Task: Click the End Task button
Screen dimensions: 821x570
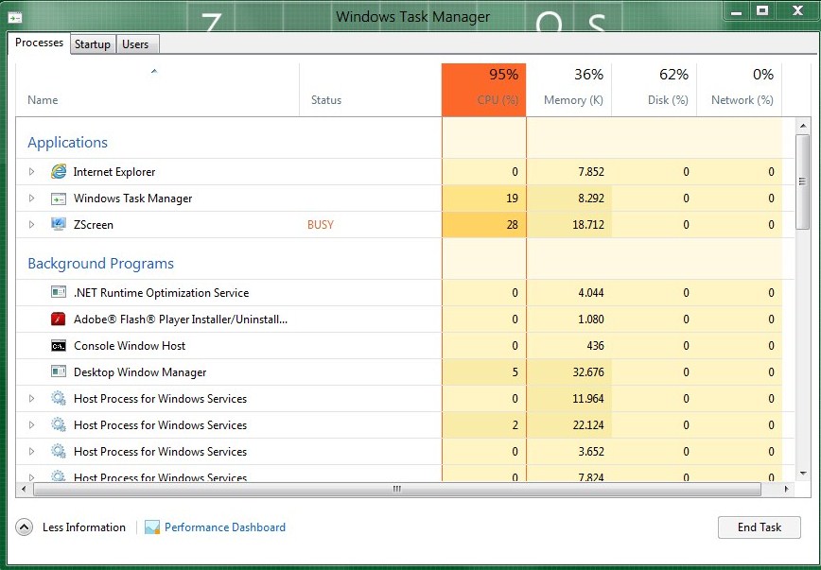Action: pos(760,527)
